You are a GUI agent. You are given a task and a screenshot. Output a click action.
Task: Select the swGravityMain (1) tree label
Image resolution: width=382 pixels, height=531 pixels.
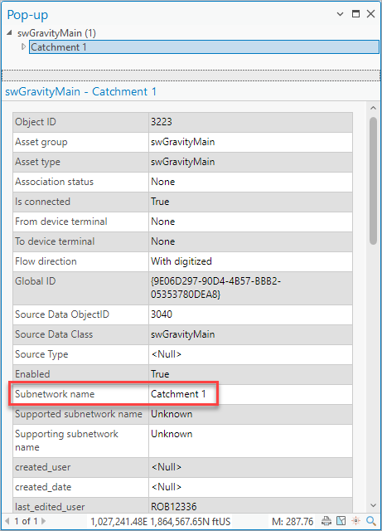point(56,33)
